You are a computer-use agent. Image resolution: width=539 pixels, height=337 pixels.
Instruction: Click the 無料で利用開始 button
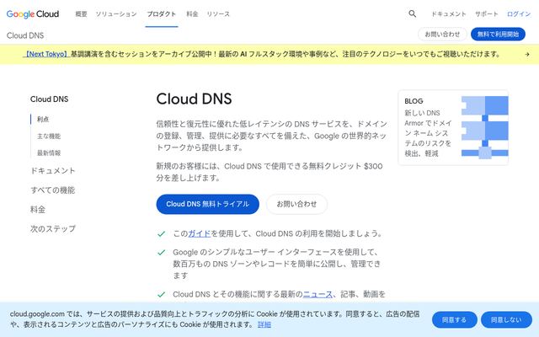(x=498, y=35)
